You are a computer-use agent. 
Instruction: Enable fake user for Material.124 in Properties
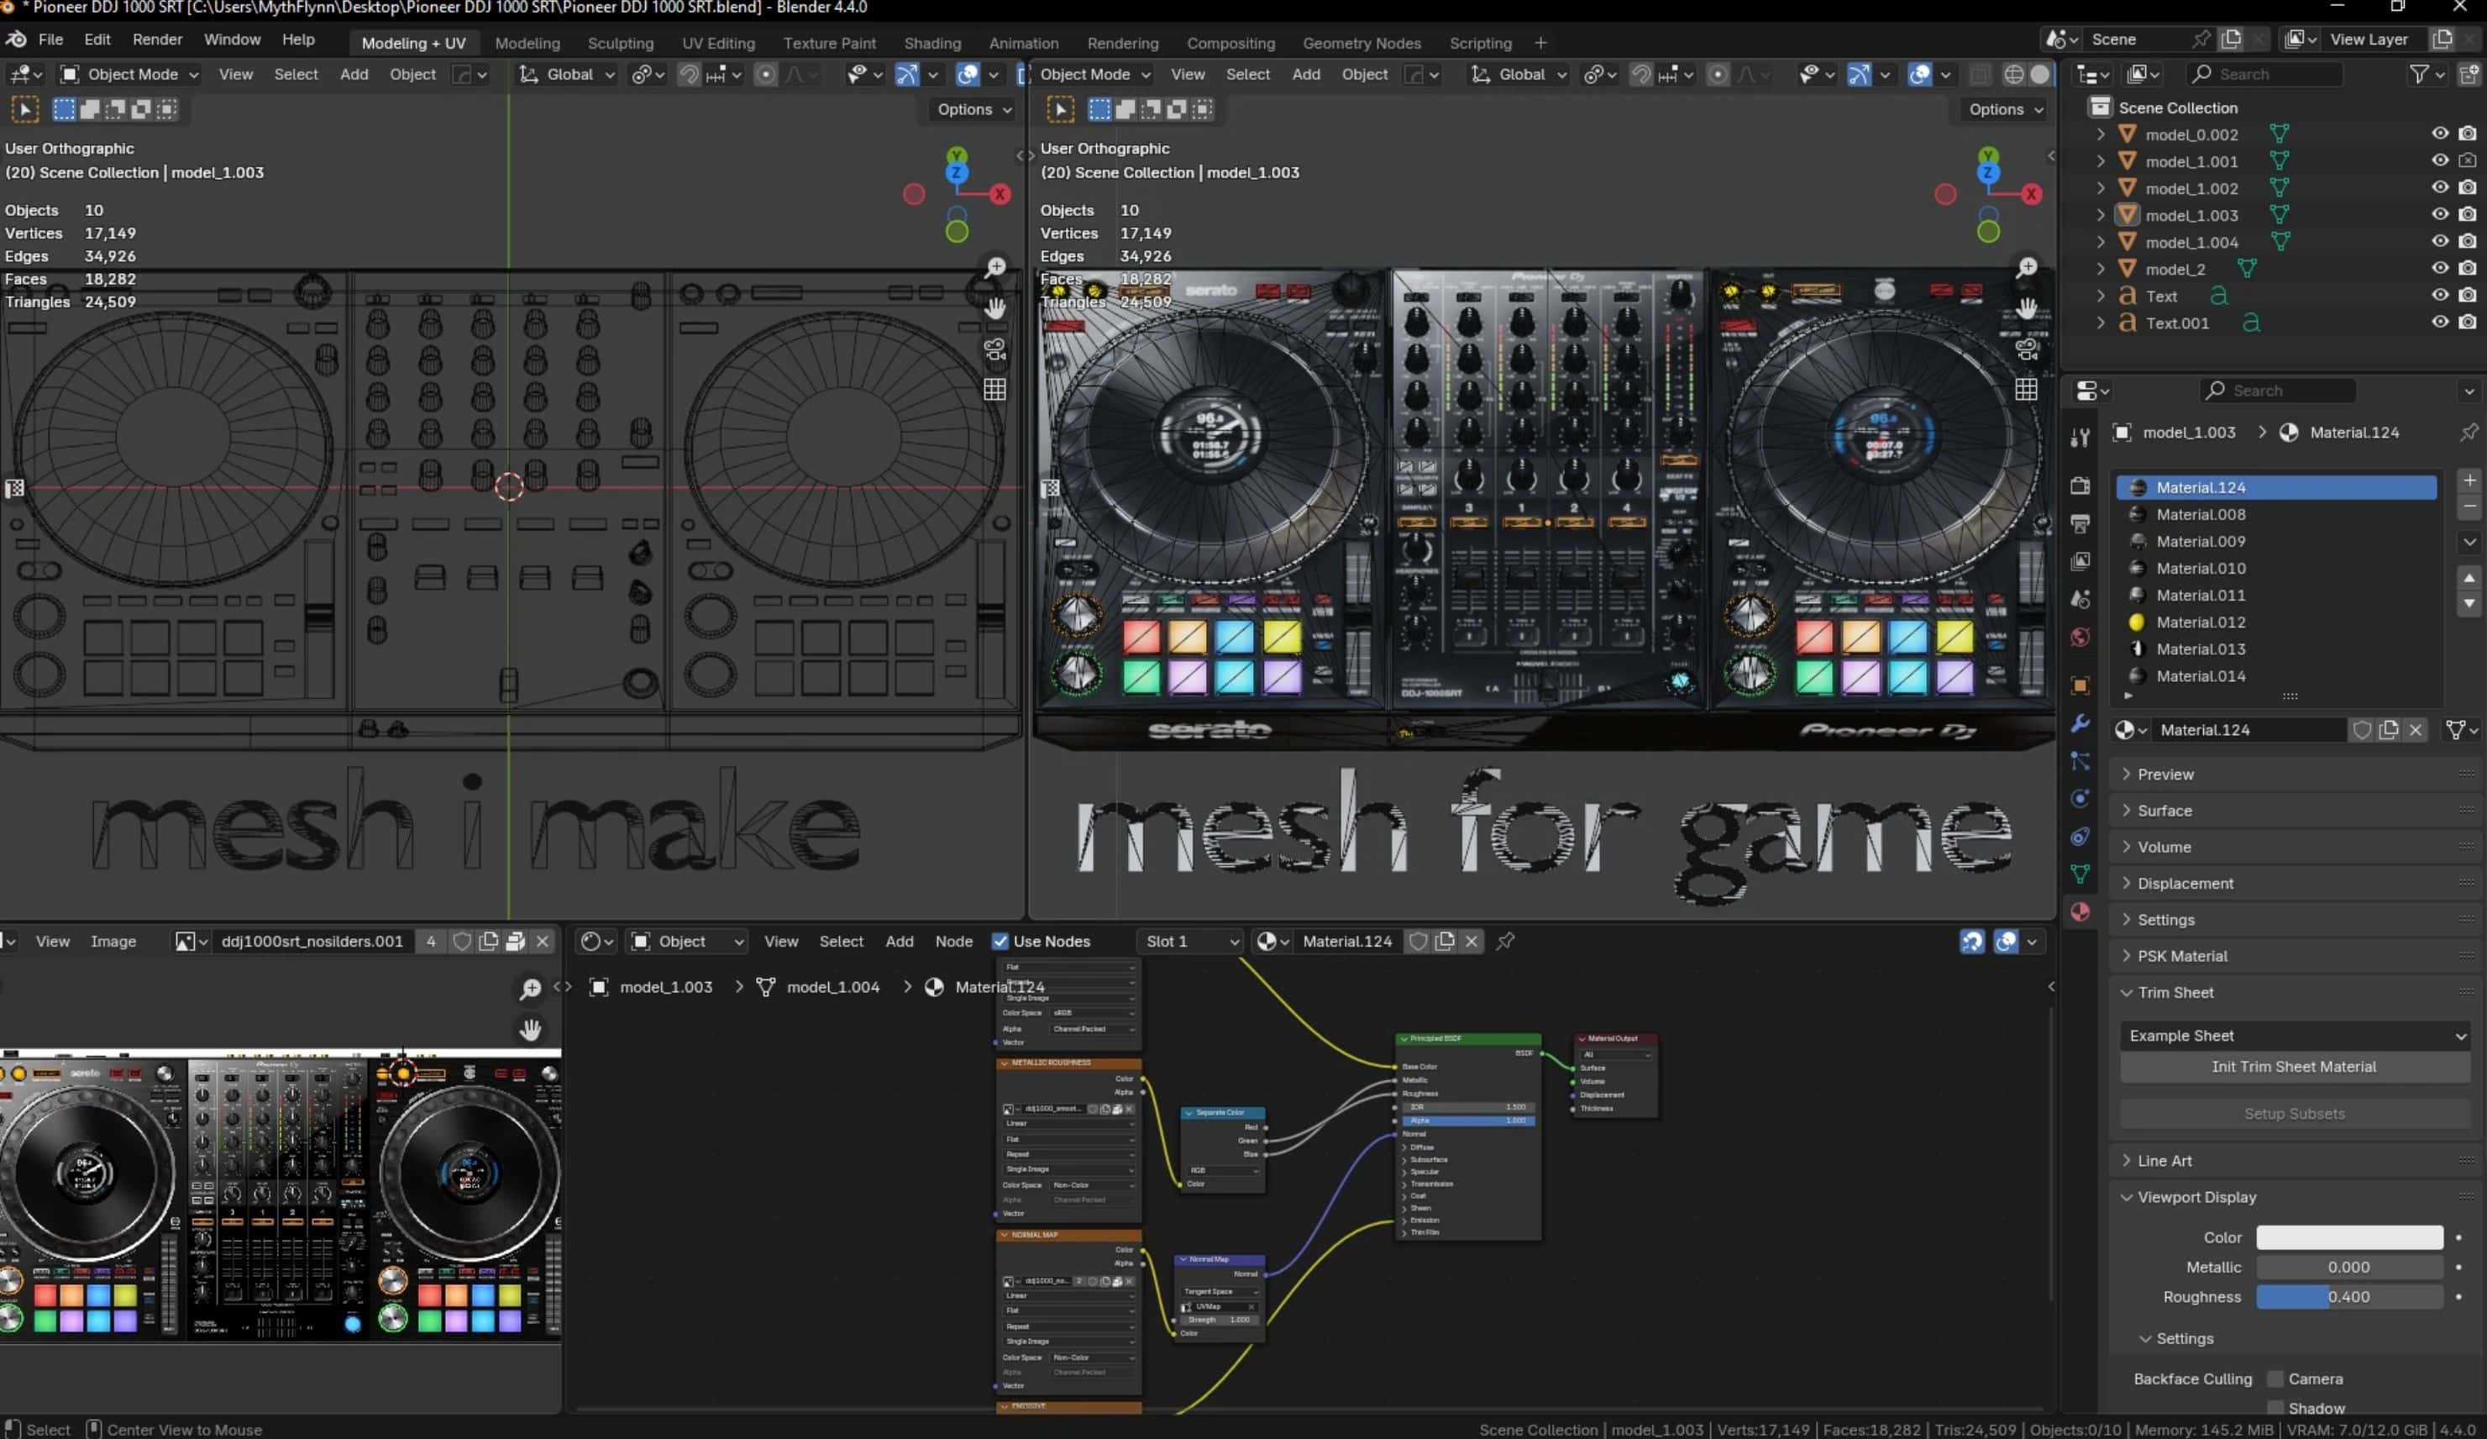pos(2362,729)
